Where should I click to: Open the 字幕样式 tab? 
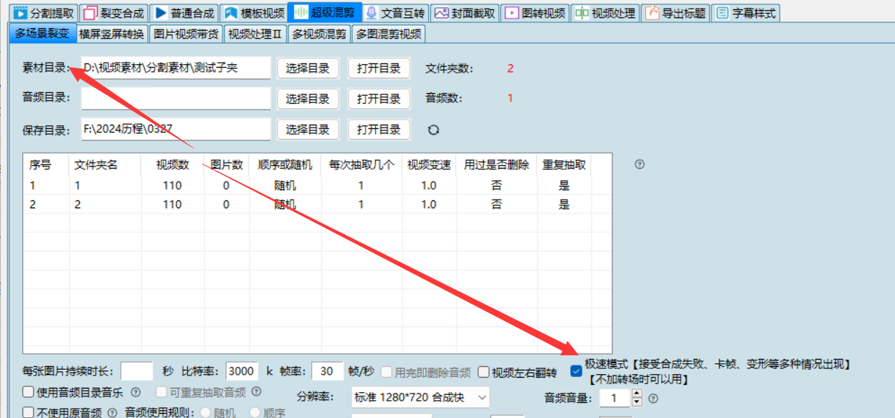745,13
